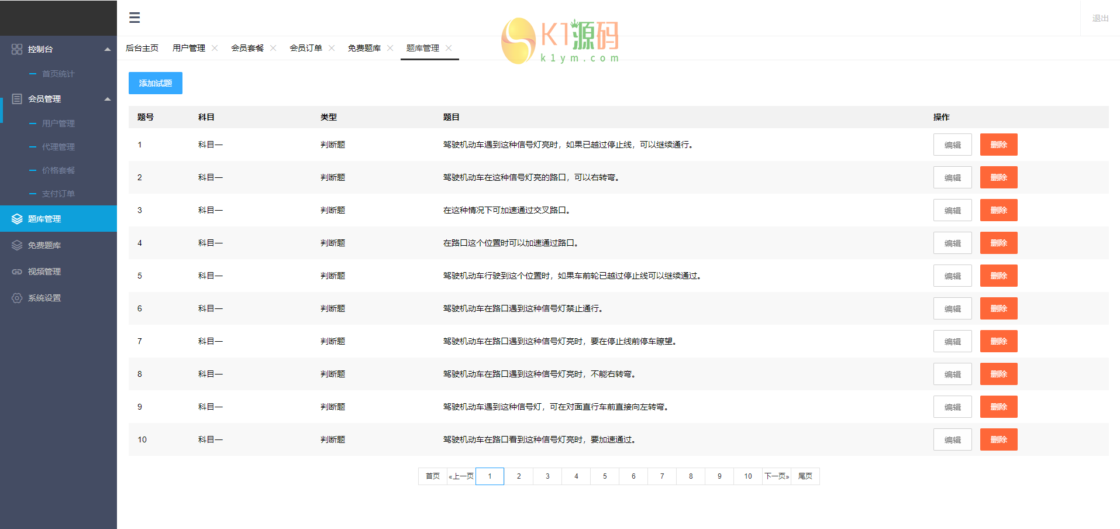Edit question number 8

tap(953, 374)
